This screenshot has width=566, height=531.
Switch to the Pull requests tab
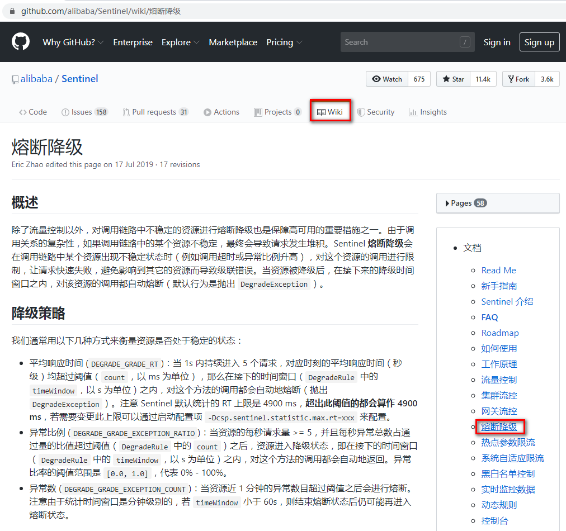tap(155, 112)
